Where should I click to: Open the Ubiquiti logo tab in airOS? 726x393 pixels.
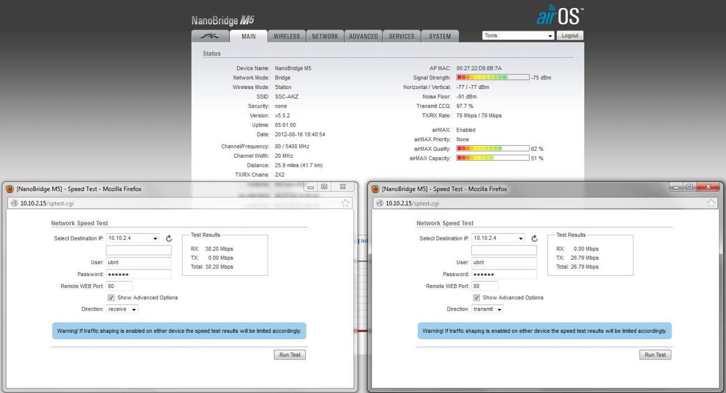[210, 36]
